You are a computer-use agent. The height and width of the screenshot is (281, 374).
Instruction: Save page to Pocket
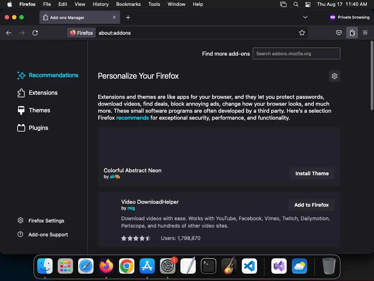click(x=339, y=33)
